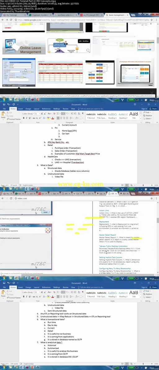
Task: Open the File menu in the 195-words Word window
Action: (4, 287)
